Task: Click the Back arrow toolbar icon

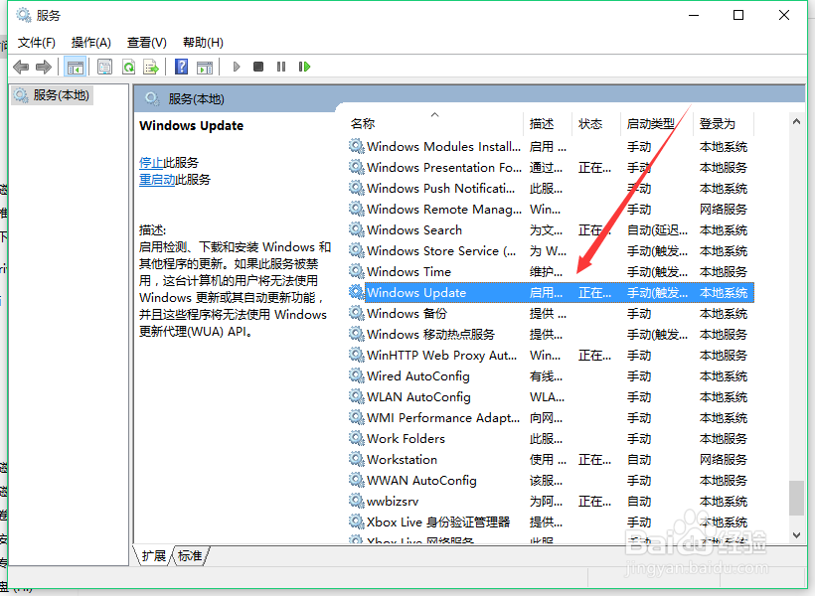Action: [21, 67]
